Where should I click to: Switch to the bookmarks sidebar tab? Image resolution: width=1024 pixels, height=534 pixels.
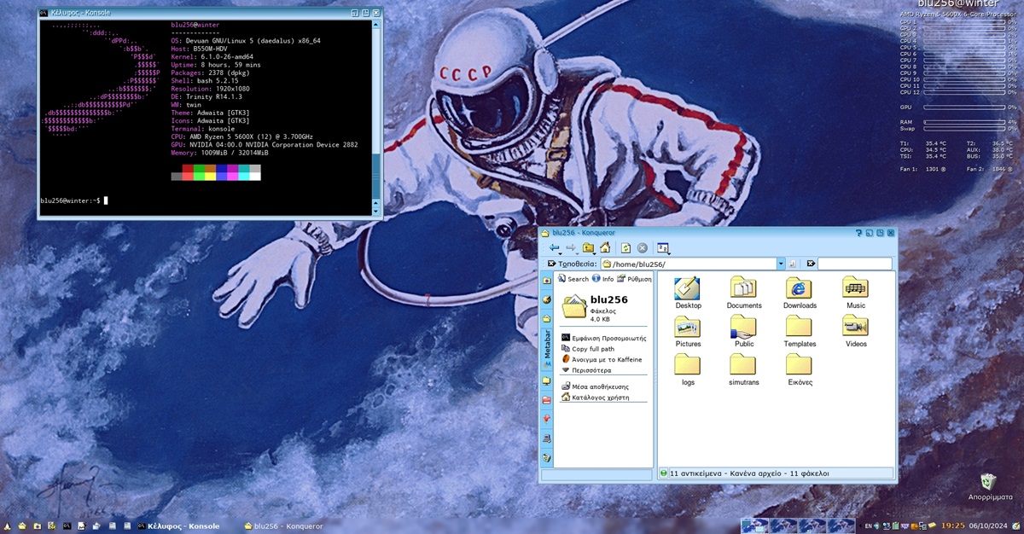(x=546, y=419)
